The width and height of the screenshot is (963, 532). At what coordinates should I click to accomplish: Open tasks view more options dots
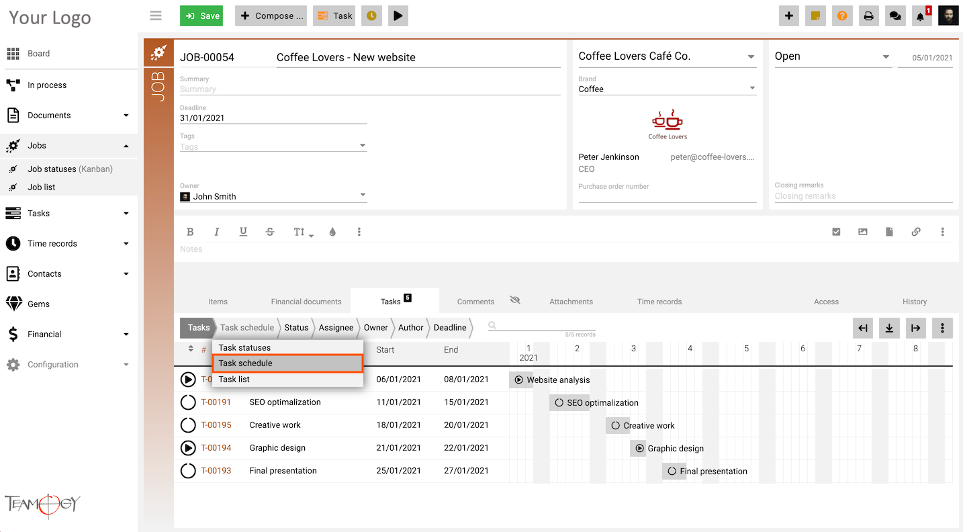coord(942,328)
